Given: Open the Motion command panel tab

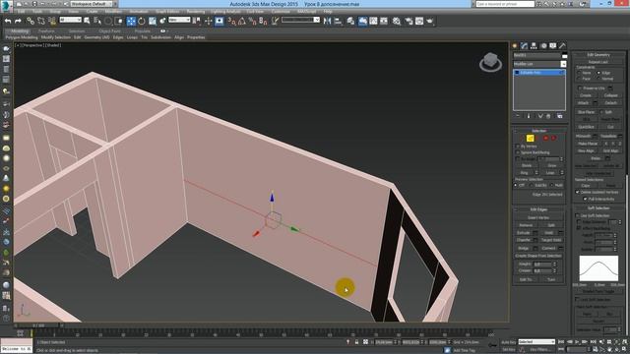Looking at the screenshot, I should 543,46.
